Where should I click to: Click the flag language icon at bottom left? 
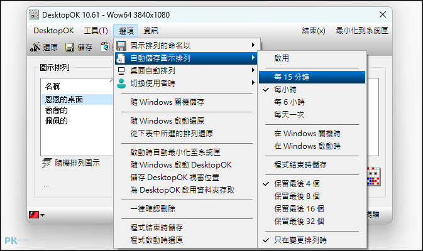pos(34,215)
